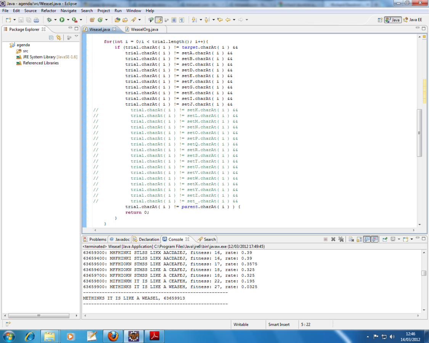Pin the Console view
The width and height of the screenshot is (429, 343).
click(x=385, y=239)
